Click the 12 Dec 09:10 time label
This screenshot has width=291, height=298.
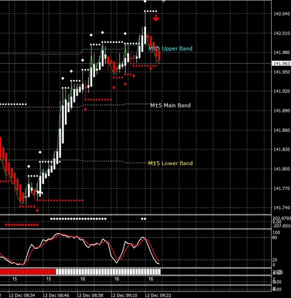(124, 296)
